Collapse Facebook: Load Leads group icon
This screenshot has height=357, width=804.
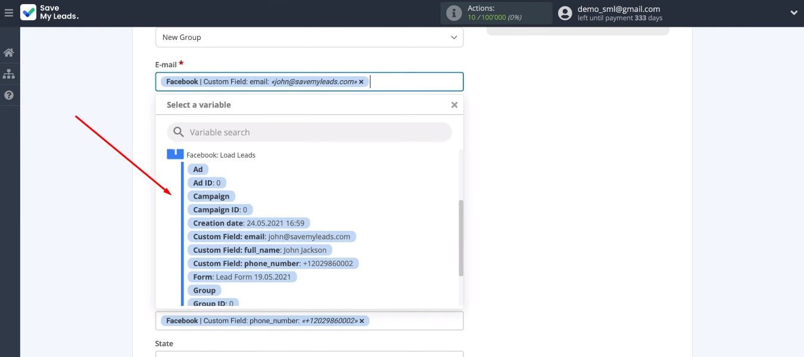coord(175,154)
